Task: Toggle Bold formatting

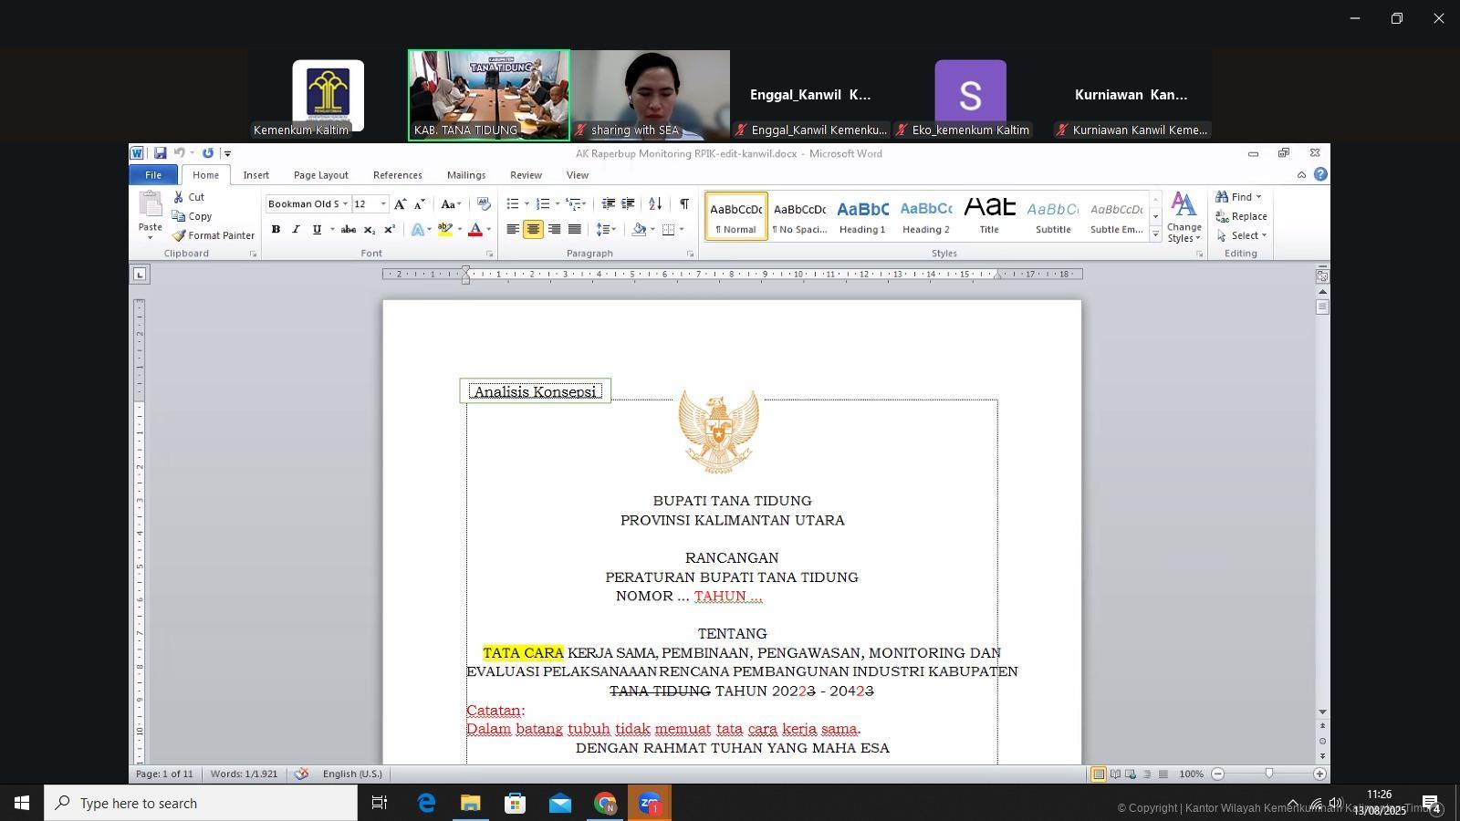Action: 276,230
